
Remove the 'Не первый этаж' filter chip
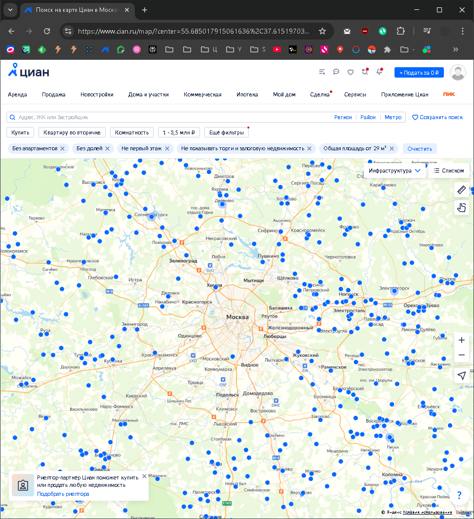(167, 148)
